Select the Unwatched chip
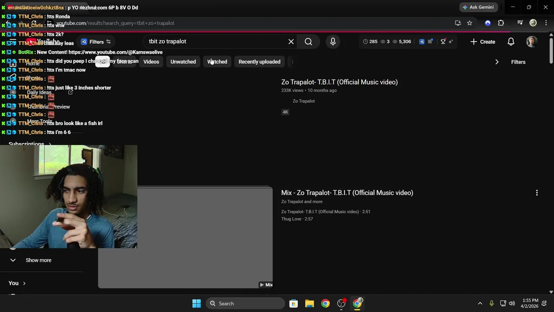 pos(183,62)
